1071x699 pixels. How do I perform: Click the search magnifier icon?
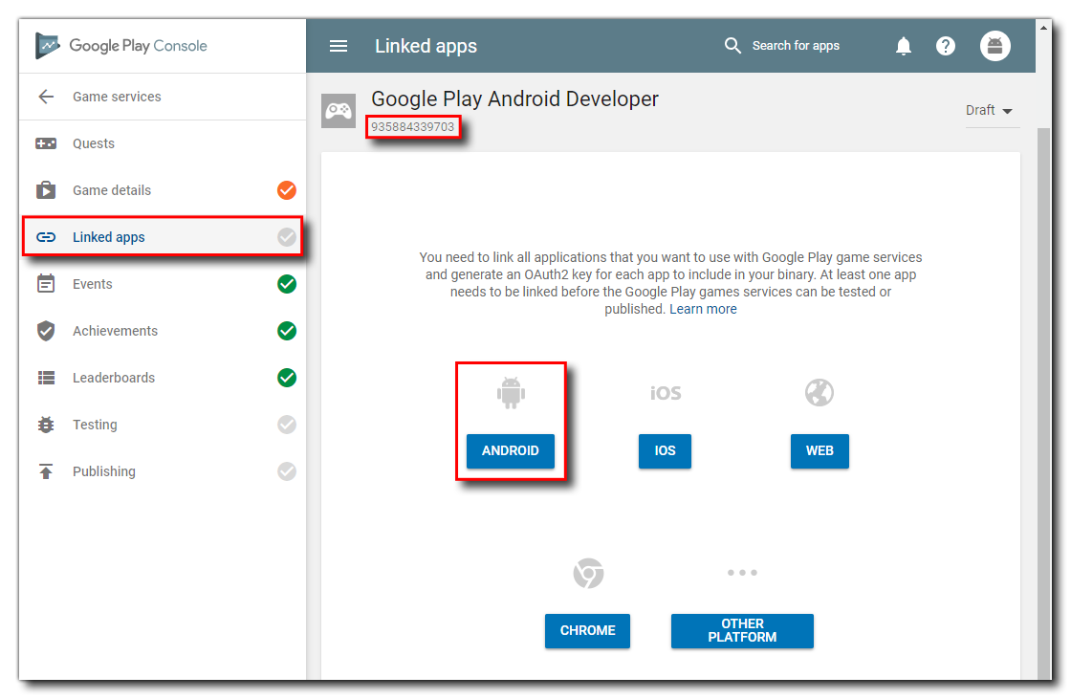[732, 46]
